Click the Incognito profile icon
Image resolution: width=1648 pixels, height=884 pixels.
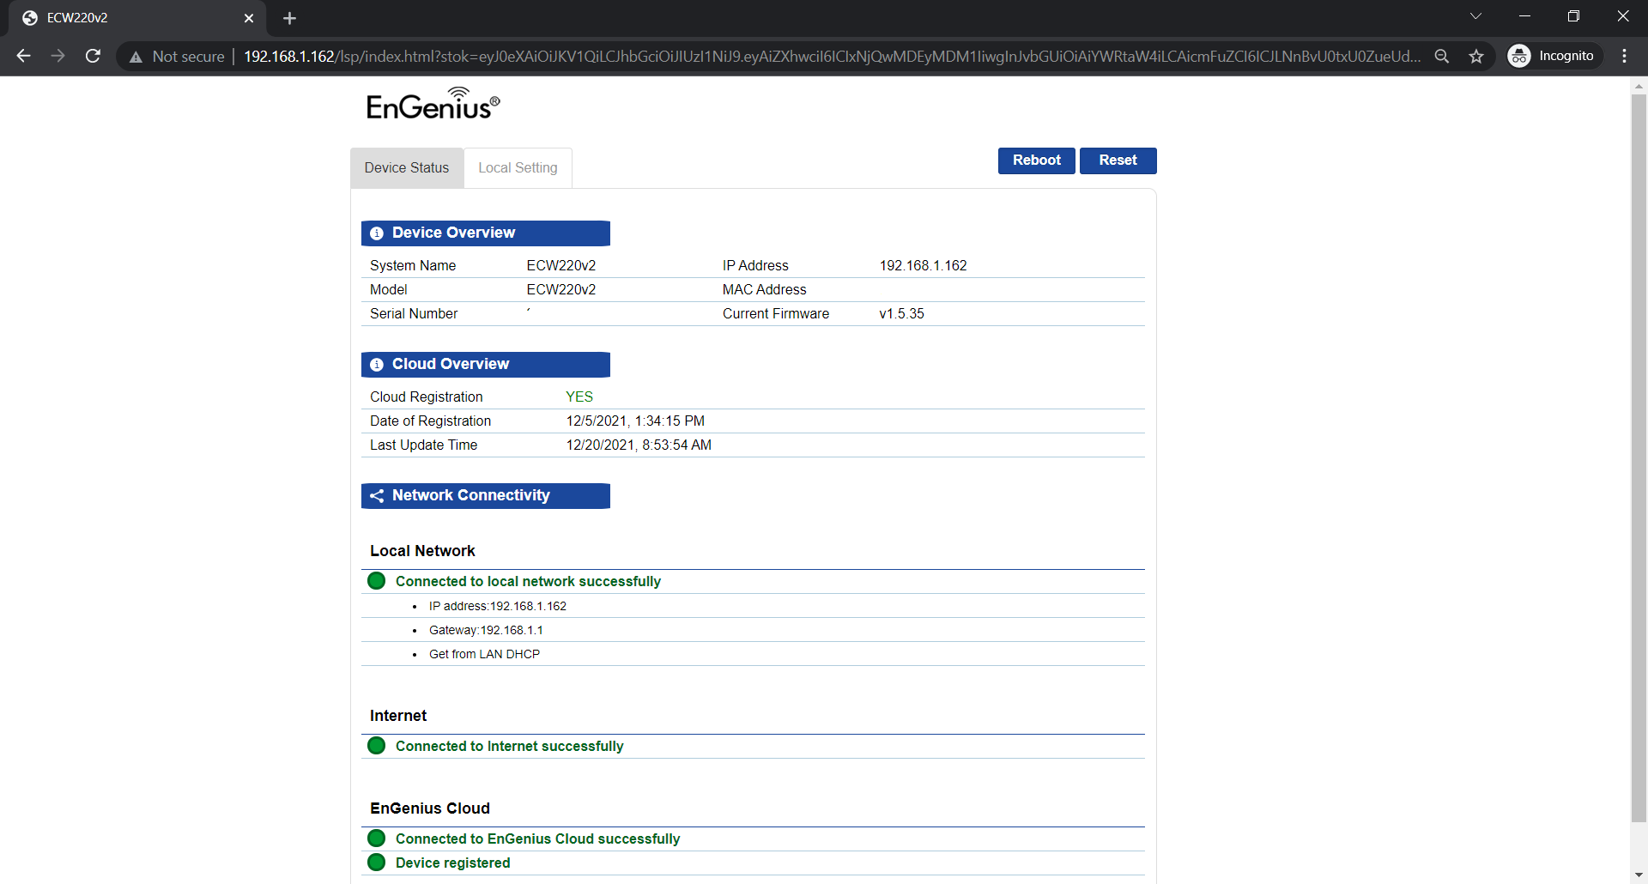click(x=1519, y=56)
